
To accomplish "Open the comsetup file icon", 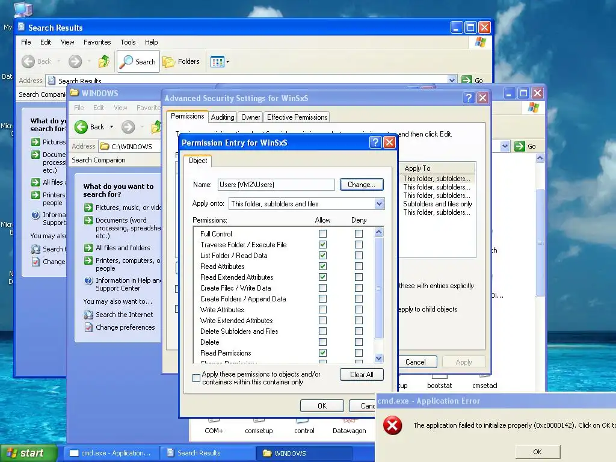I will 259,427.
